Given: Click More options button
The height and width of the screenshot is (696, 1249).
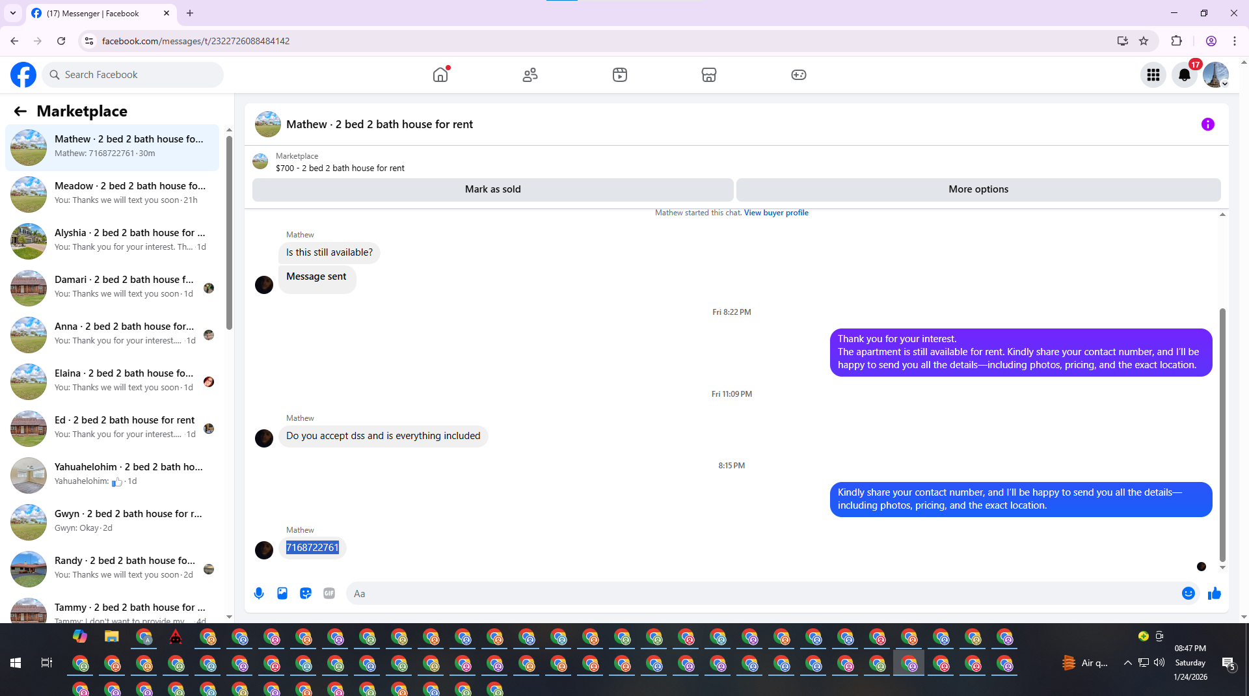Looking at the screenshot, I should click(978, 189).
